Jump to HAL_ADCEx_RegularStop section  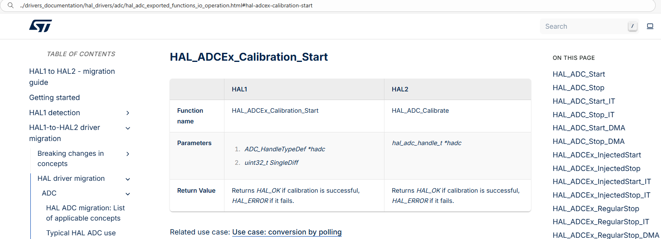[595, 209]
